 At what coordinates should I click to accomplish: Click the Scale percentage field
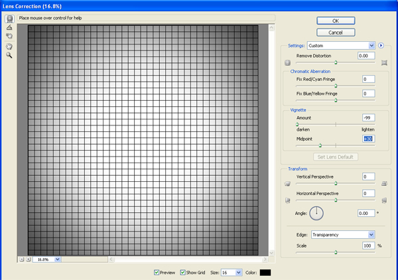coord(369,245)
